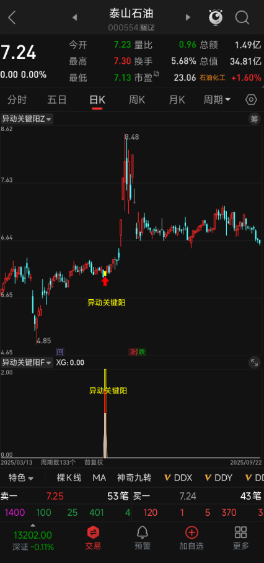Screen dimensions: 264x563
Task: Tap the 深证 index value 13202.00
Action: coord(33,535)
